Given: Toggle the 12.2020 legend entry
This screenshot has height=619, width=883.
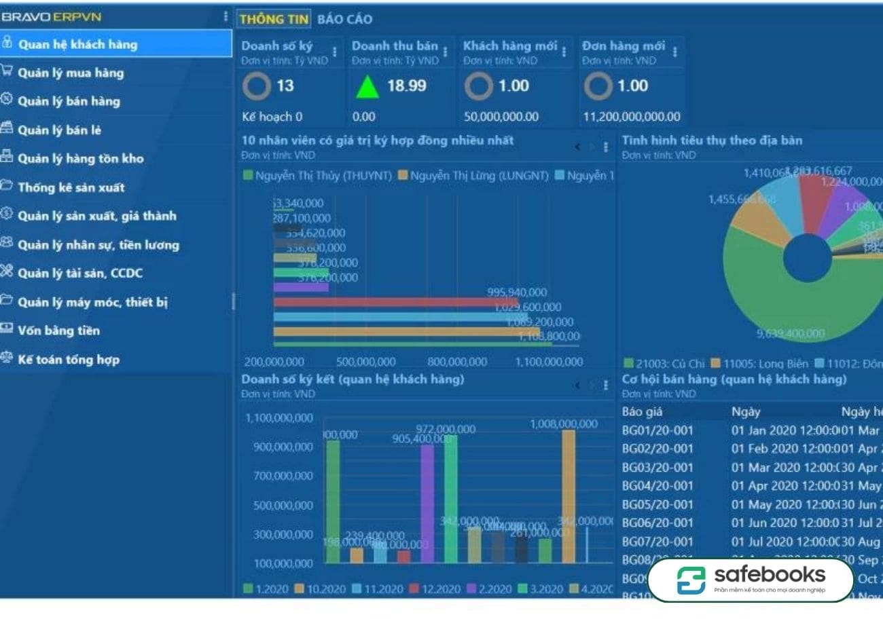Looking at the screenshot, I should 434,588.
